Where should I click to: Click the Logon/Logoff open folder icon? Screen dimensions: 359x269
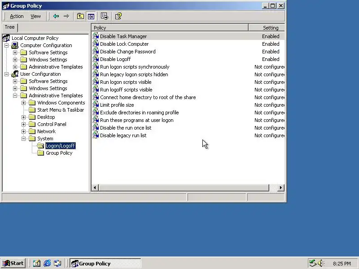tap(40, 145)
